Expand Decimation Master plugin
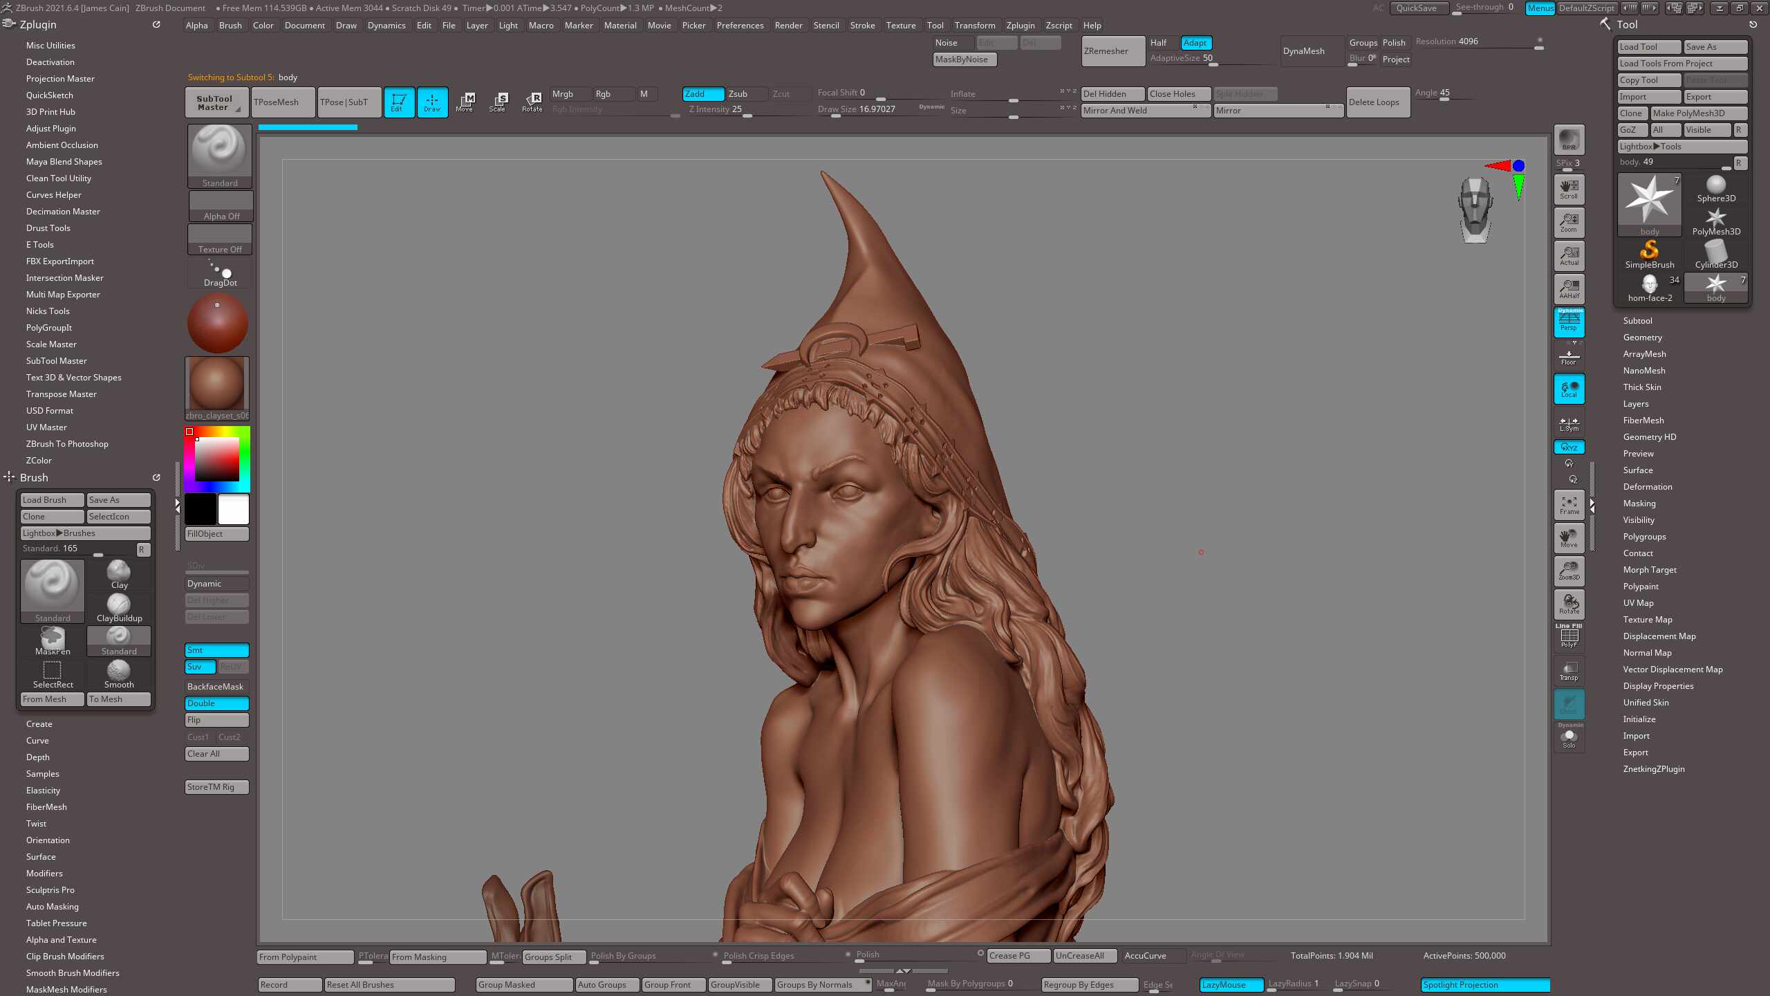This screenshot has height=996, width=1770. tap(63, 212)
